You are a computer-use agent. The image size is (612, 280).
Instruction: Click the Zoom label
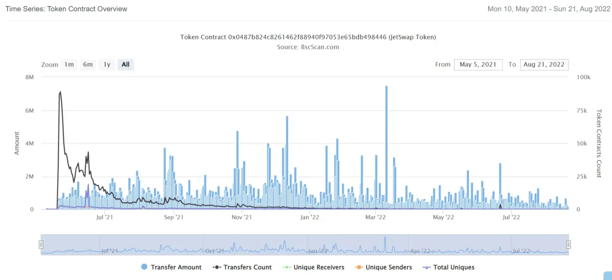pyautogui.click(x=50, y=65)
